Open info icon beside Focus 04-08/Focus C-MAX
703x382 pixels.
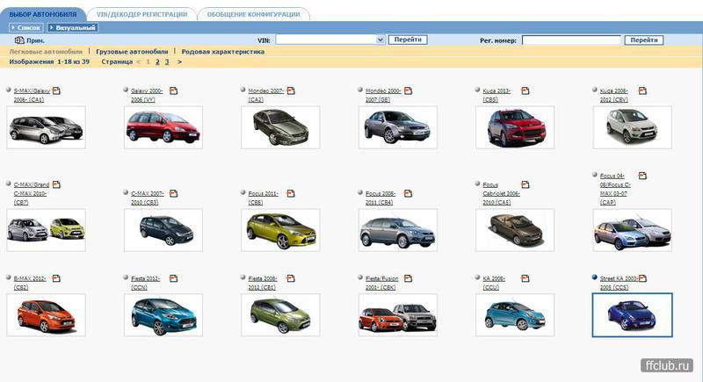(x=642, y=176)
